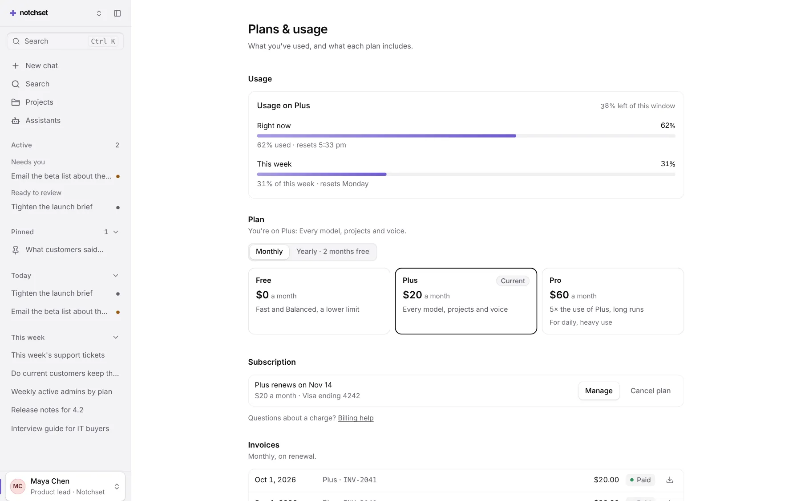The width and height of the screenshot is (801, 501).
Task: Open Tighten the launch brief under Ready to review
Action: coord(65,207)
